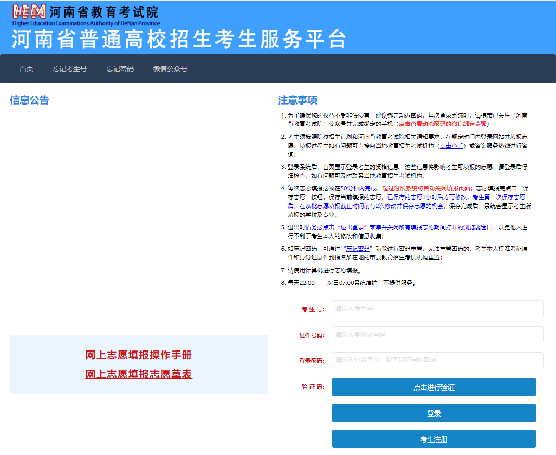Viewport: 556px width, 455px height.
Task: Follow the 忘记密码 link in notice item 6
Action: (x=358, y=249)
